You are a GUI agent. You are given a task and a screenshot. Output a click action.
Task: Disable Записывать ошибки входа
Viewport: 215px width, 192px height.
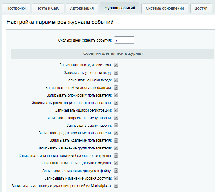pos(116,80)
